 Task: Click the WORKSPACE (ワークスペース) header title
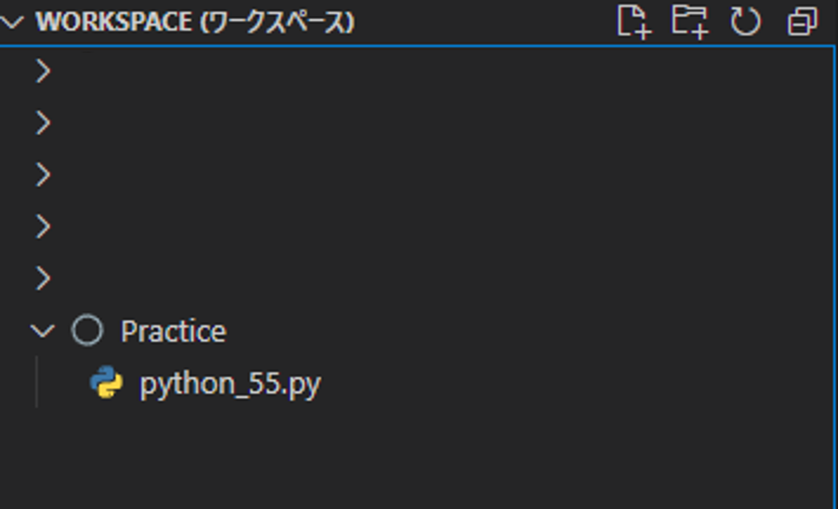tap(195, 22)
